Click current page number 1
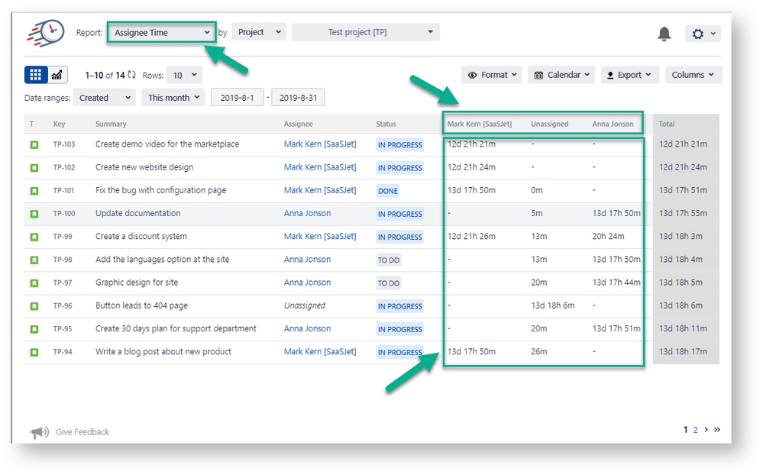This screenshot has width=763, height=475. (x=685, y=430)
